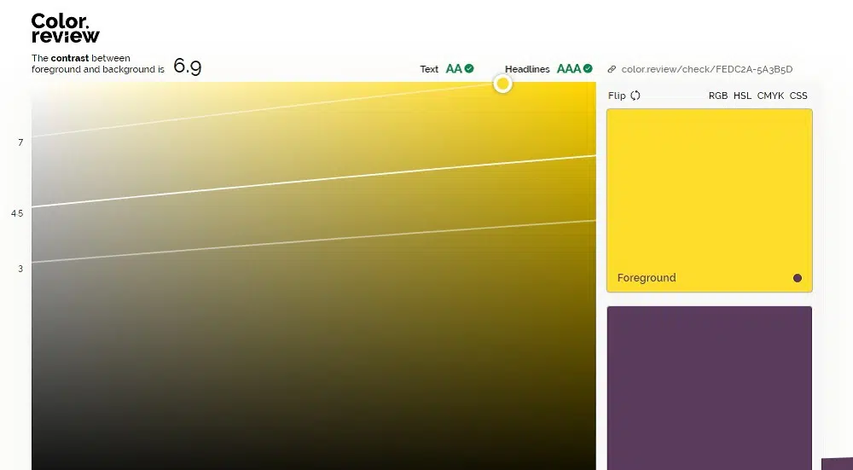
Task: Select the CMYK color format
Action: [x=770, y=96]
